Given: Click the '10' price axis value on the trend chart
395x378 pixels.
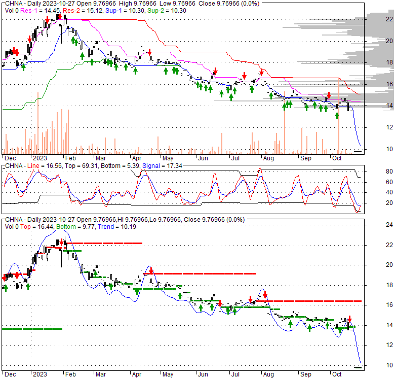Looking at the screenshot, I should click(389, 365).
